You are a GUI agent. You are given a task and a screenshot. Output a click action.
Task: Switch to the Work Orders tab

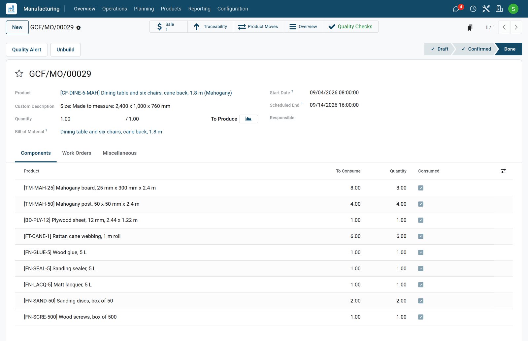(77, 153)
